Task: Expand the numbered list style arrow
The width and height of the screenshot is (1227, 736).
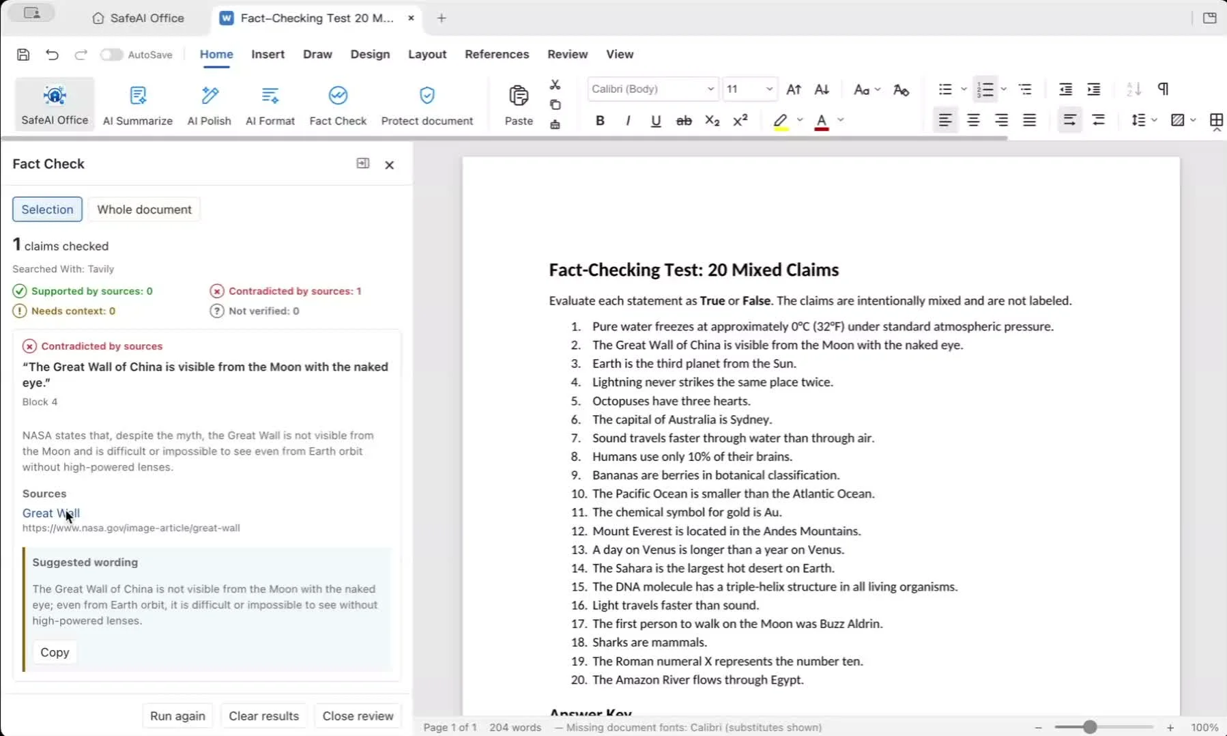Action: pyautogui.click(x=1003, y=89)
